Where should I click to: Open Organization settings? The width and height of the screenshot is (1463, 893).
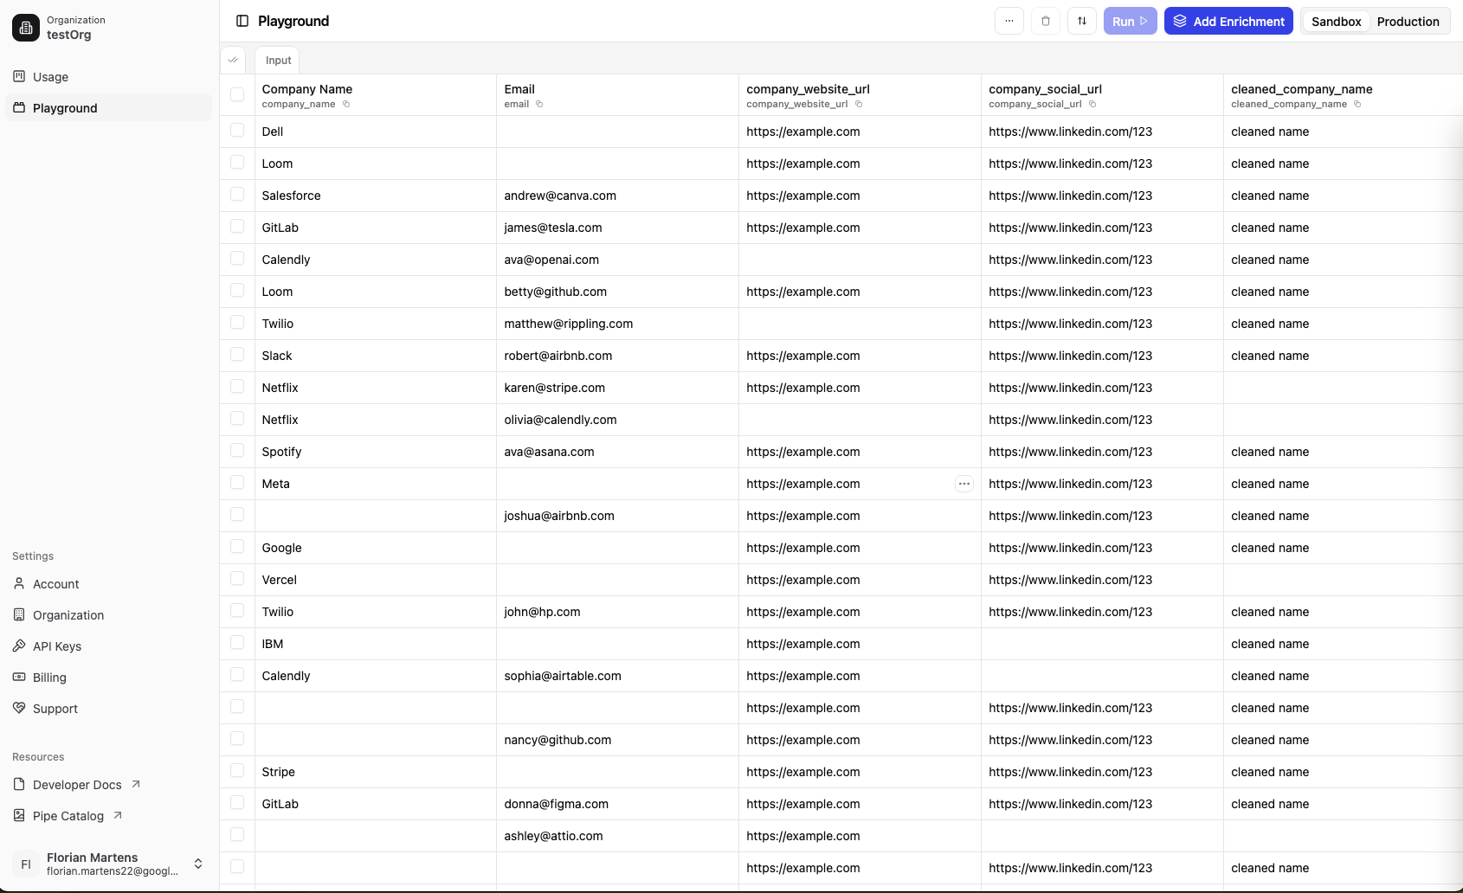click(109, 614)
